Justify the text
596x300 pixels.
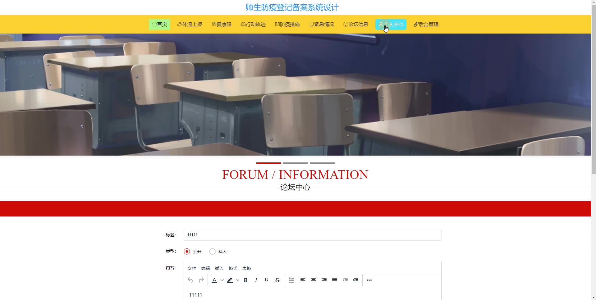click(335, 280)
